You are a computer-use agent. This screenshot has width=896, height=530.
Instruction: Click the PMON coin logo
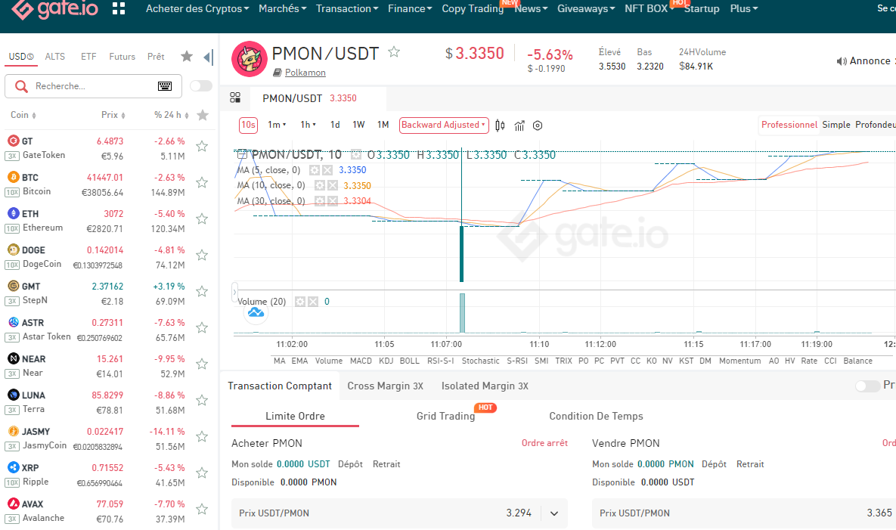click(250, 59)
